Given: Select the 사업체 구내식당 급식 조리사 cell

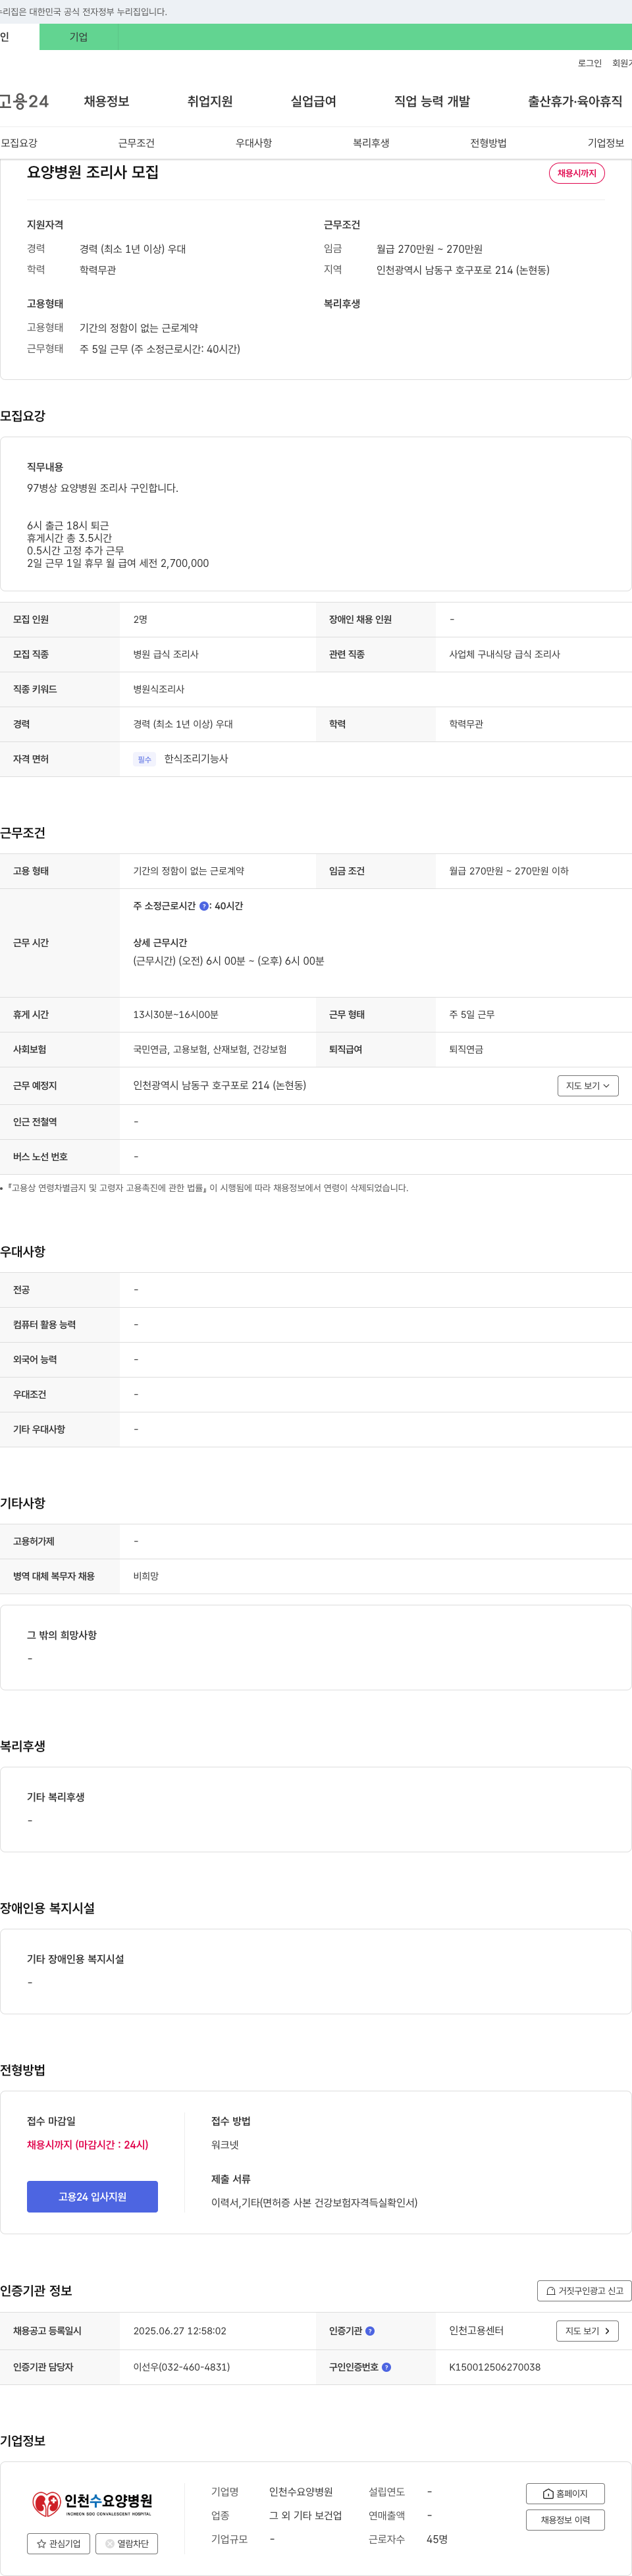Looking at the screenshot, I should point(504,654).
